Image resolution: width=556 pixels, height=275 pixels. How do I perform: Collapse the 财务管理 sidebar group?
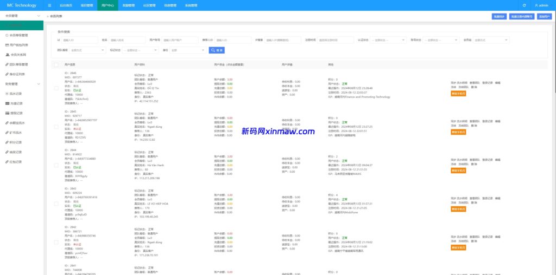pos(22,84)
